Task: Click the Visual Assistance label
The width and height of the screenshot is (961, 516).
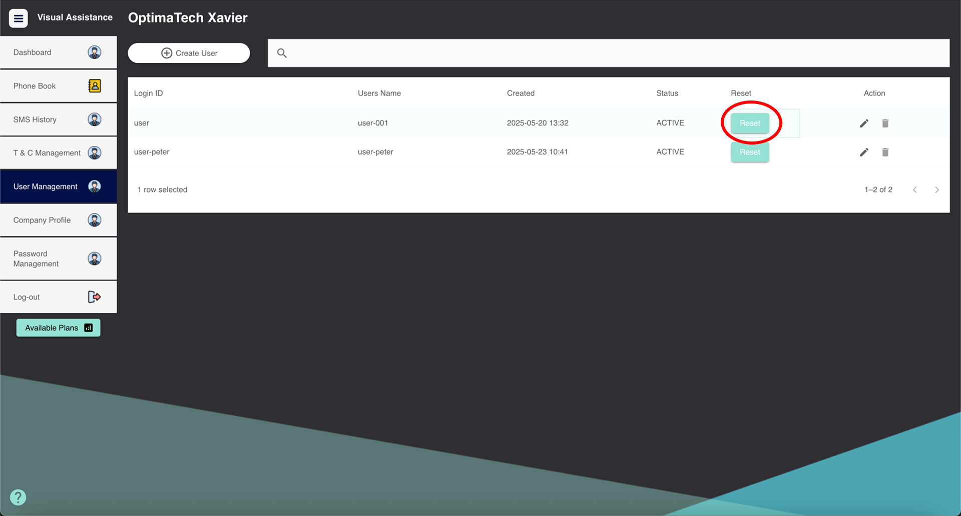Action: (x=75, y=17)
